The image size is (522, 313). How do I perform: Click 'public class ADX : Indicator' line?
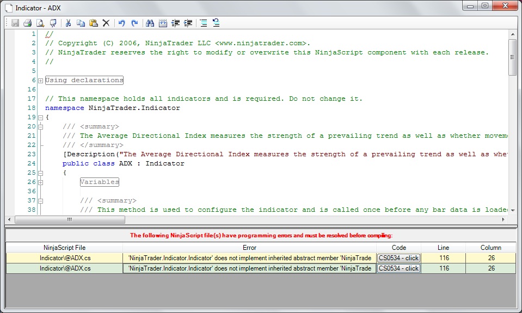pos(123,163)
